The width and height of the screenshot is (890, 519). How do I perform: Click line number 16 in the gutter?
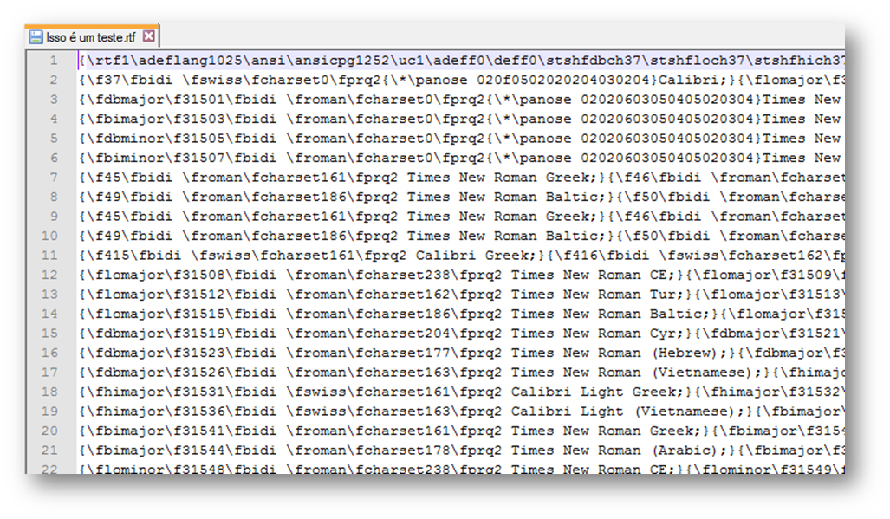(x=50, y=353)
